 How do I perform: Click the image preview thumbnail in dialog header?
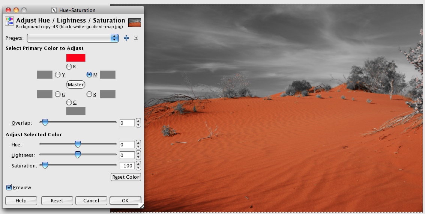coord(135,23)
